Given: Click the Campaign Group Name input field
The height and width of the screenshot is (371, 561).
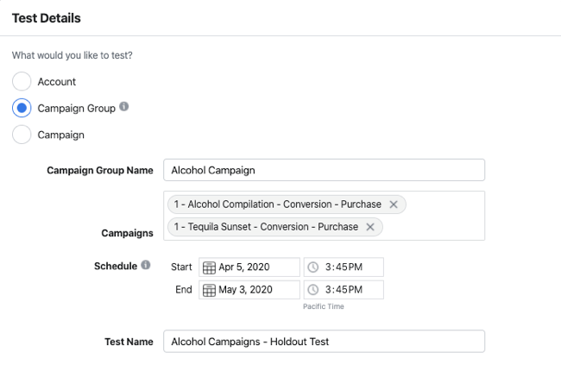Looking at the screenshot, I should 324,170.
